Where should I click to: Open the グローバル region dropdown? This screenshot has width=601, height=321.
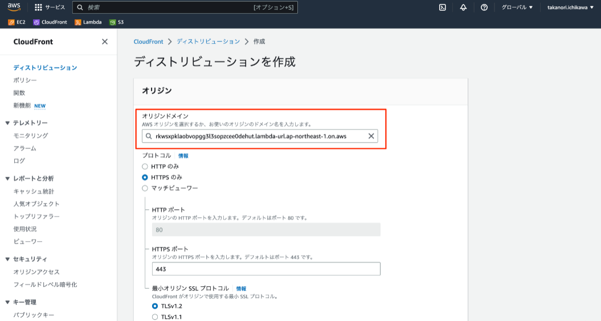[517, 7]
